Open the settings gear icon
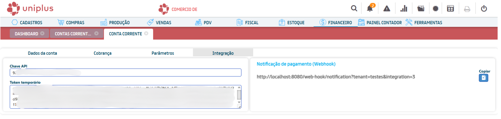This screenshot has height=119, width=501. pos(435,9)
